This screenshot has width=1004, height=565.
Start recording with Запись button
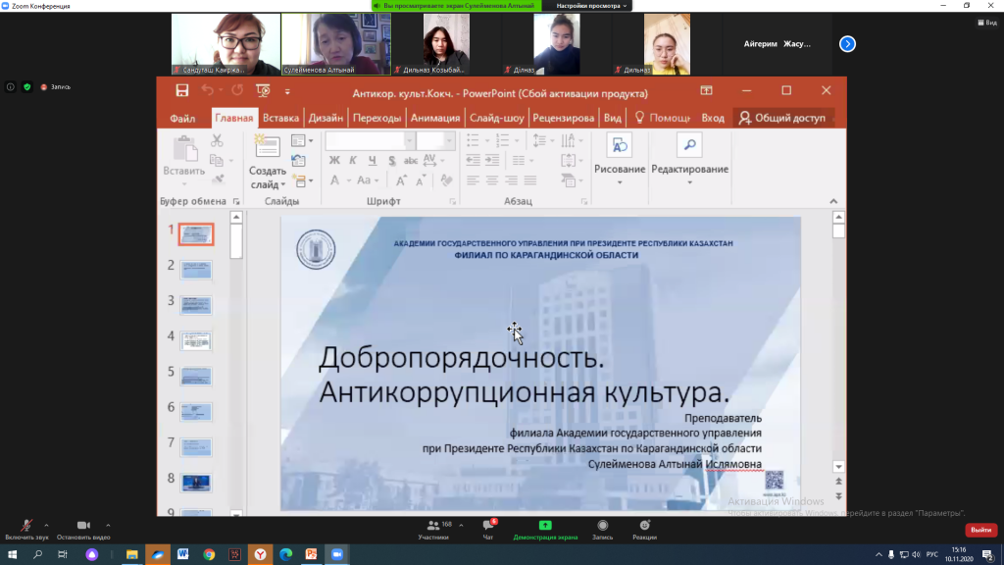[602, 527]
